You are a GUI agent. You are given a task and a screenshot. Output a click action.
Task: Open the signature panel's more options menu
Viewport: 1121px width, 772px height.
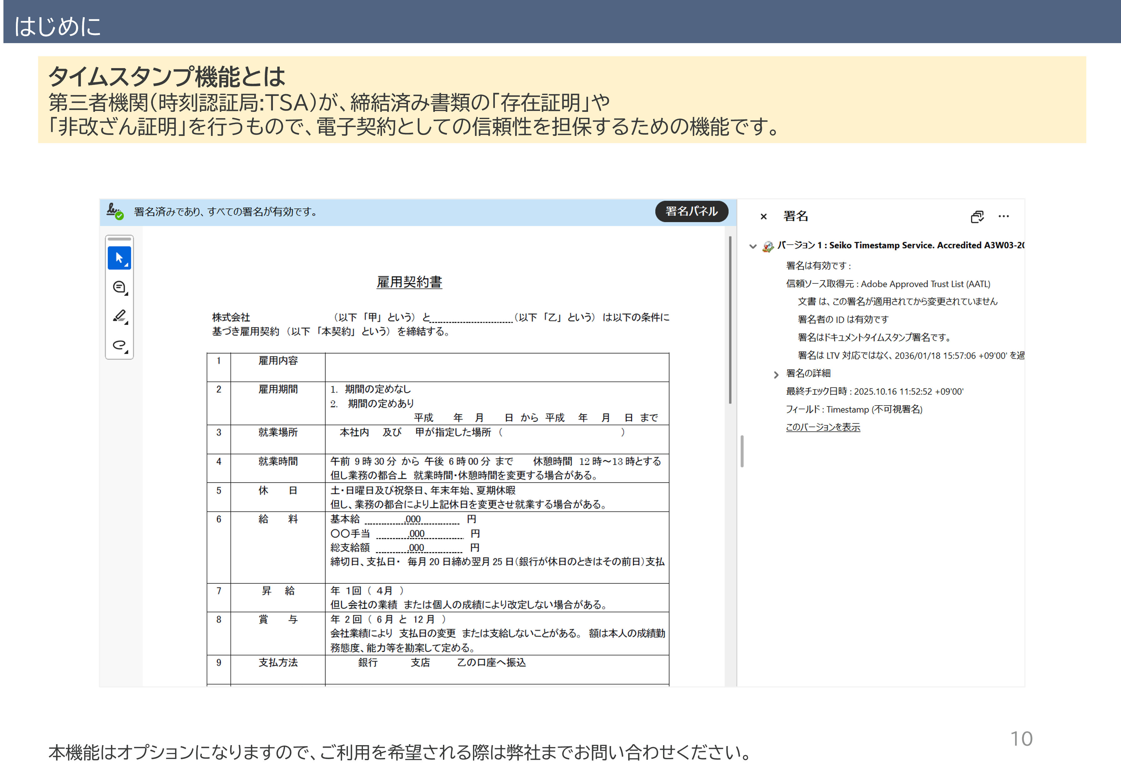click(x=1003, y=216)
